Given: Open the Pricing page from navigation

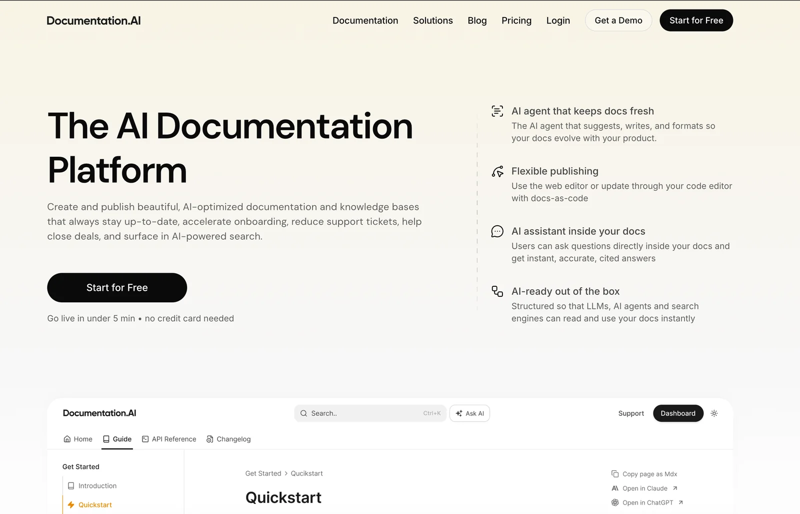Looking at the screenshot, I should (516, 21).
